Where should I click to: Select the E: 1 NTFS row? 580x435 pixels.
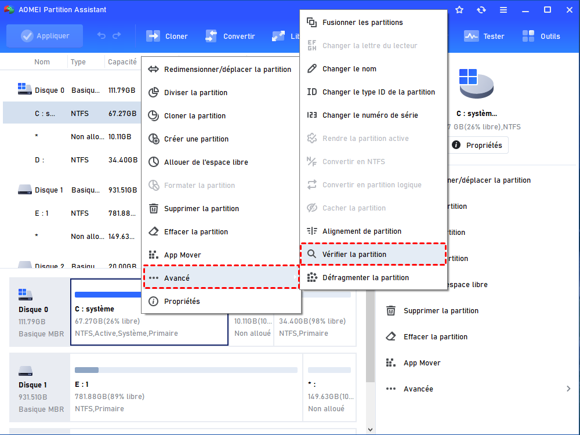(x=72, y=213)
